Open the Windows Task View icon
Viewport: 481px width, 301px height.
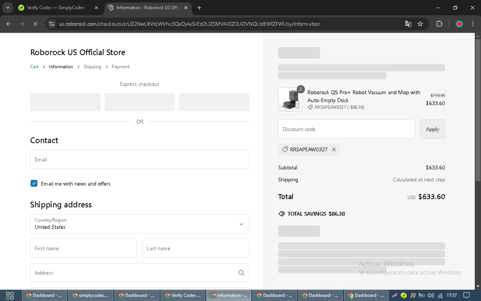pyautogui.click(x=10, y=296)
